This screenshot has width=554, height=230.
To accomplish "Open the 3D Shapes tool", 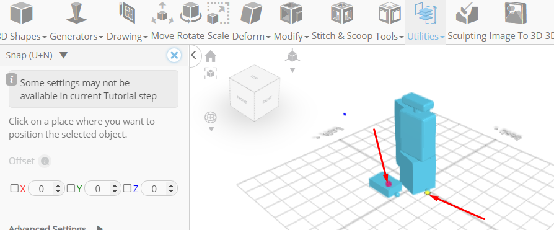I will pos(22,21).
